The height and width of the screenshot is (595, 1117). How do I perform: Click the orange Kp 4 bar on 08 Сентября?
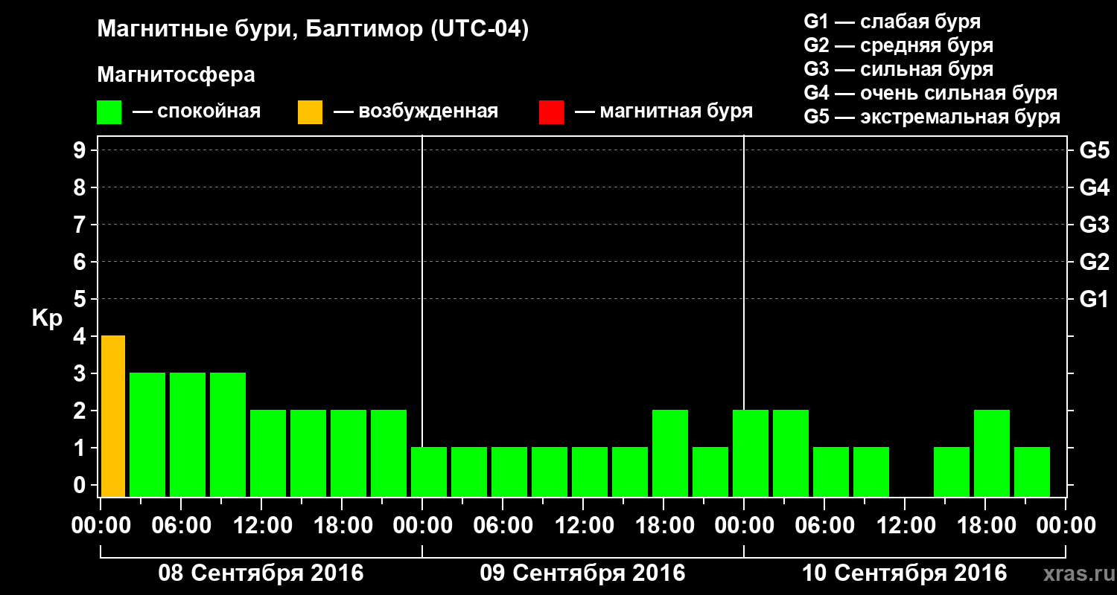point(113,416)
